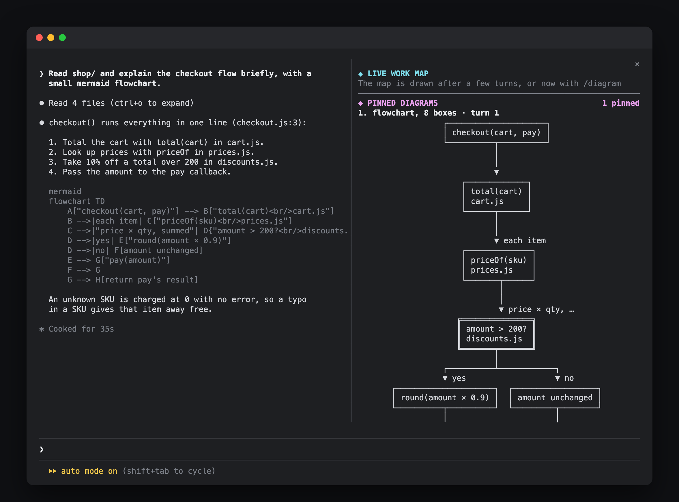The height and width of the screenshot is (502, 679).
Task: Click step '4. Pass the amount to the pay callback'
Action: click(x=140, y=172)
